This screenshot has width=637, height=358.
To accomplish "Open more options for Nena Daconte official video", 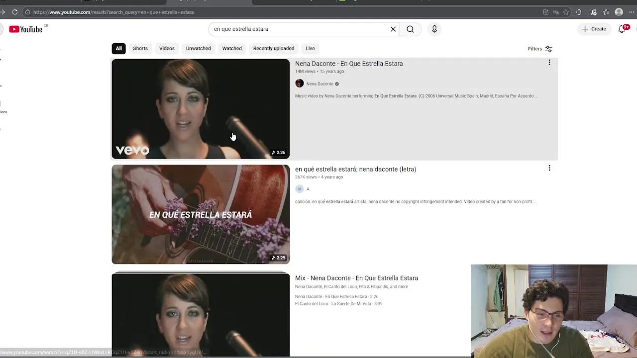I will pos(549,63).
